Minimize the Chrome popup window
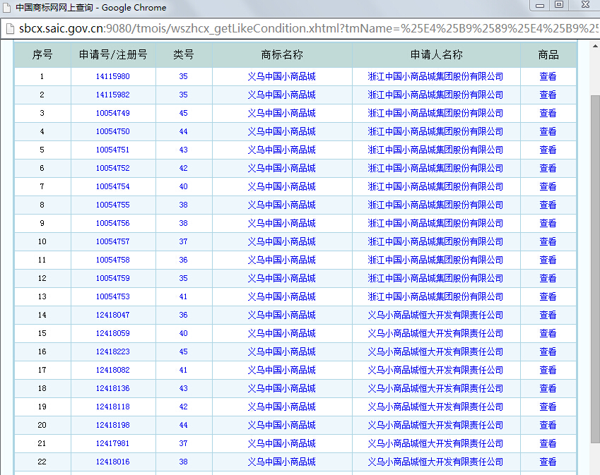This screenshot has width=600, height=475. pos(540,5)
